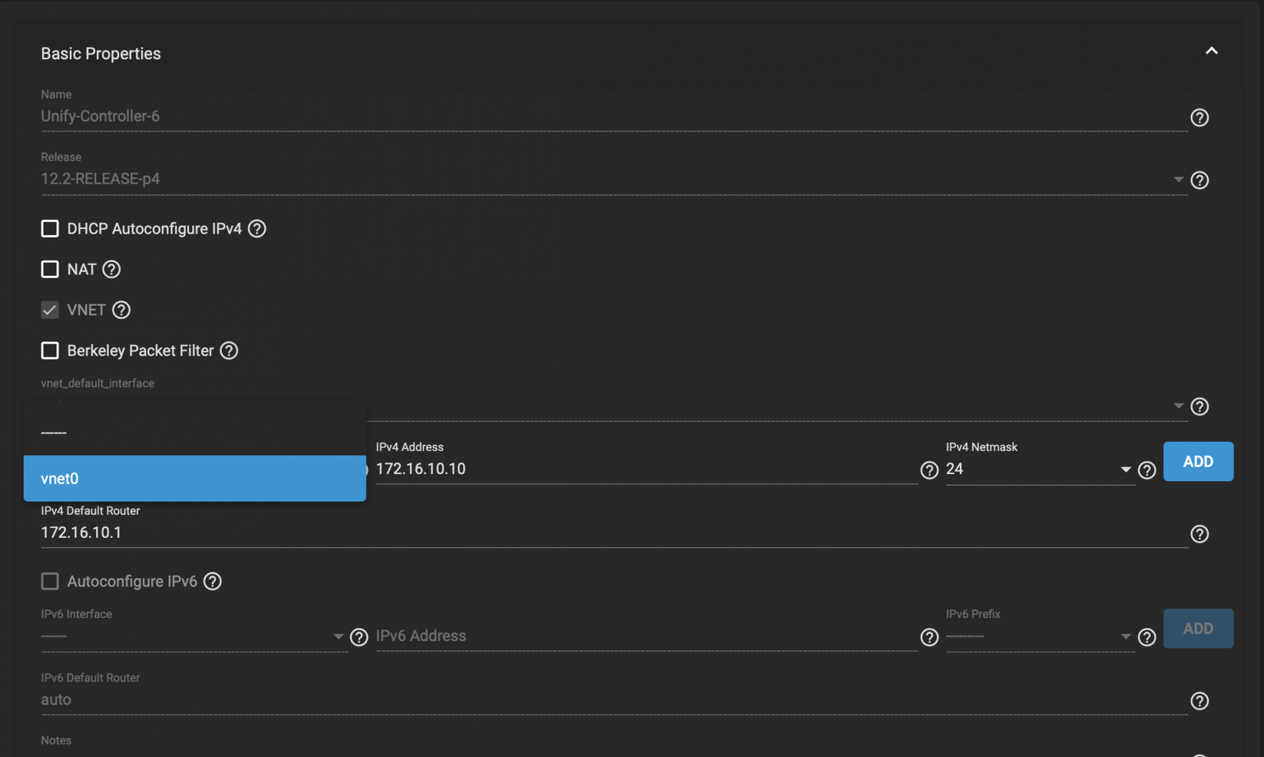Open help for DHCP Autoconfigure IPv4
Image resolution: width=1264 pixels, height=757 pixels.
[257, 228]
